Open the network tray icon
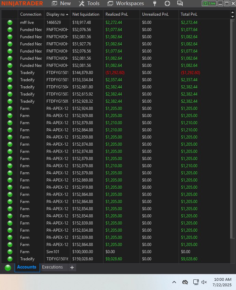 click(x=196, y=282)
